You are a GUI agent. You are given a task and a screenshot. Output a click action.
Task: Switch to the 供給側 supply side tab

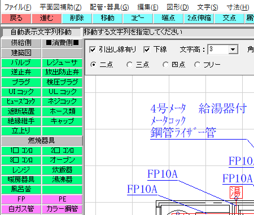[x=21, y=43]
